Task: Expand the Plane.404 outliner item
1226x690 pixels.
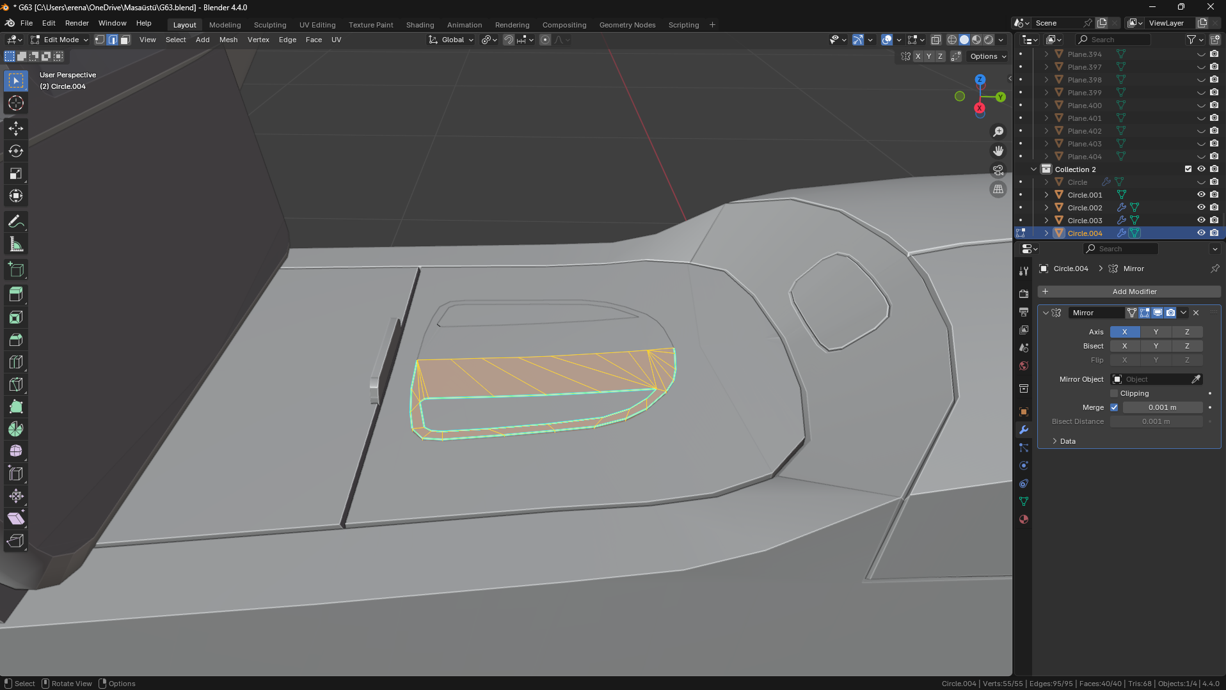Action: (x=1046, y=157)
